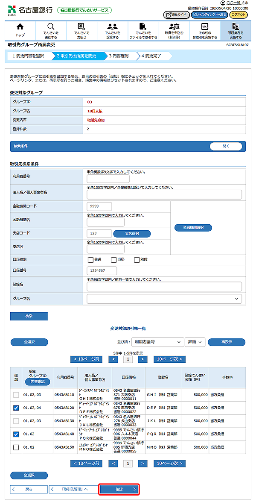Image resolution: width=256 pixels, height=502 pixels.
Task: Open でんさいを確認する magnifier icon
Action: pos(51,27)
